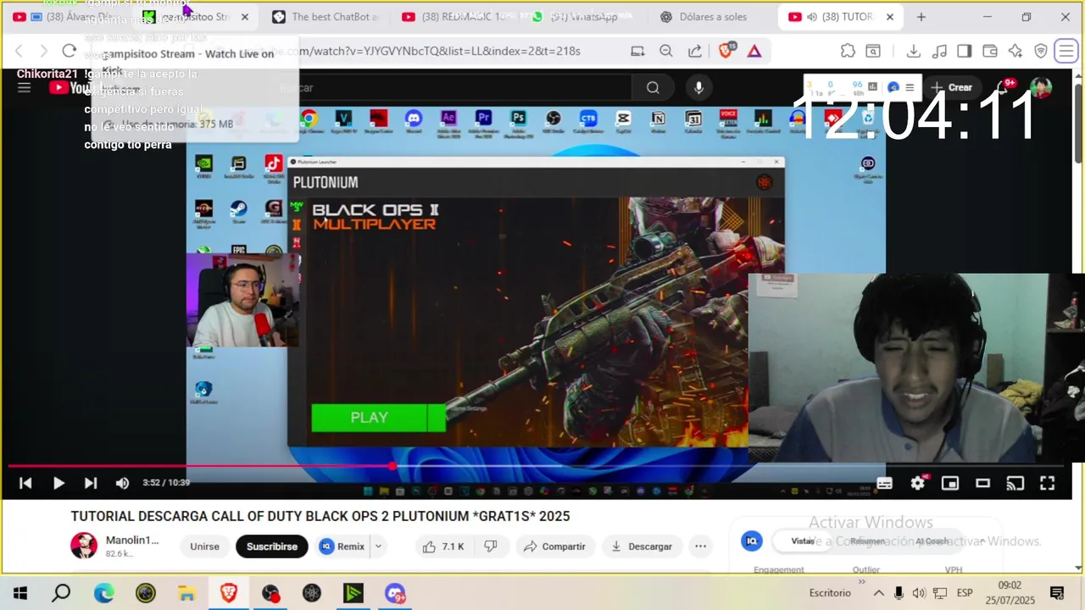
Task: Open Brave Shields lion icon
Action: pos(726,51)
